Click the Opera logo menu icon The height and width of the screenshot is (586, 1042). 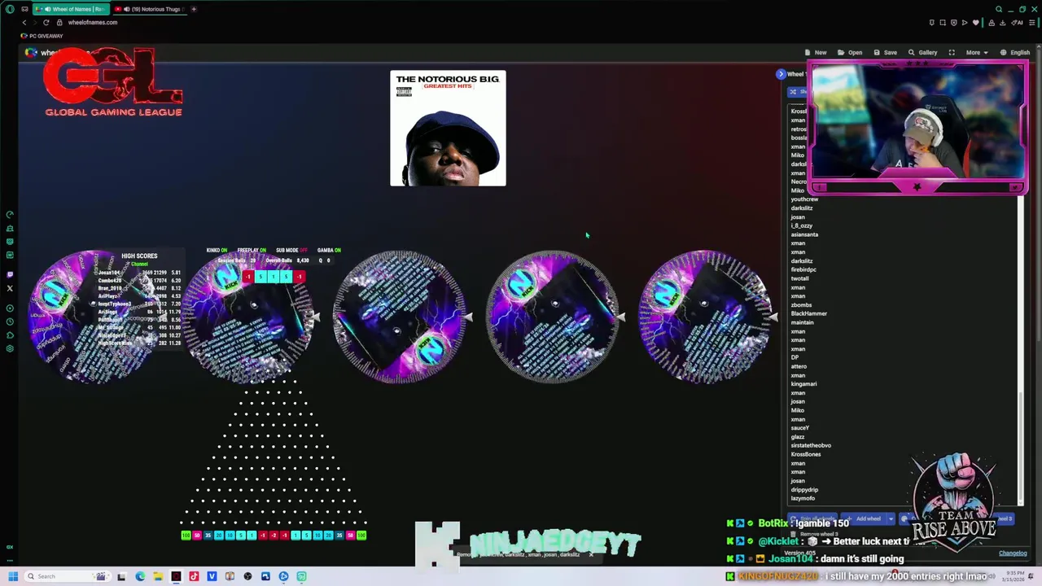tap(10, 9)
